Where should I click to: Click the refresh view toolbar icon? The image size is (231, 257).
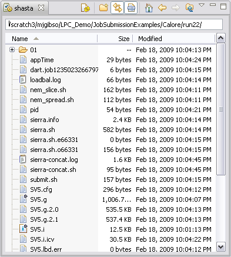[85, 8]
